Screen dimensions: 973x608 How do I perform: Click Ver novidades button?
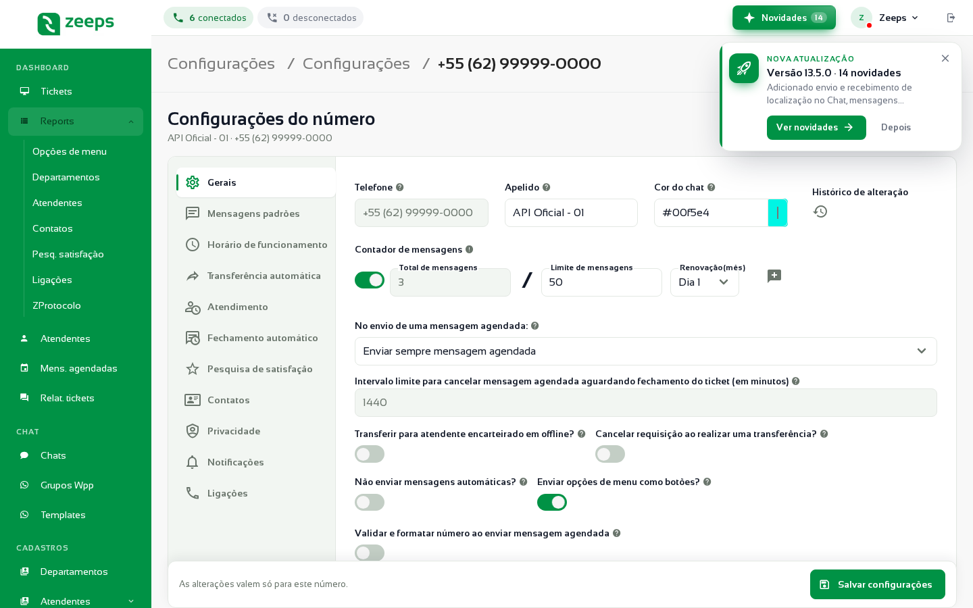pos(816,128)
